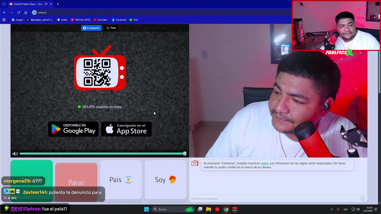Open the tab search dropdown arrow

pos(4,4)
